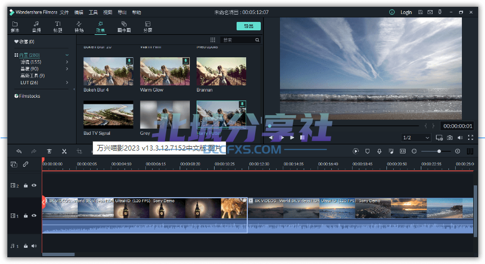Viewport: 485px width, 264px height.
Task: Toggle auto ripple link icon
Action: click(x=26, y=164)
